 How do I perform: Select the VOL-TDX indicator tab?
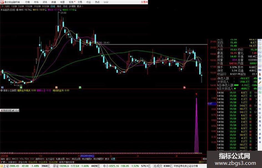(24, 159)
